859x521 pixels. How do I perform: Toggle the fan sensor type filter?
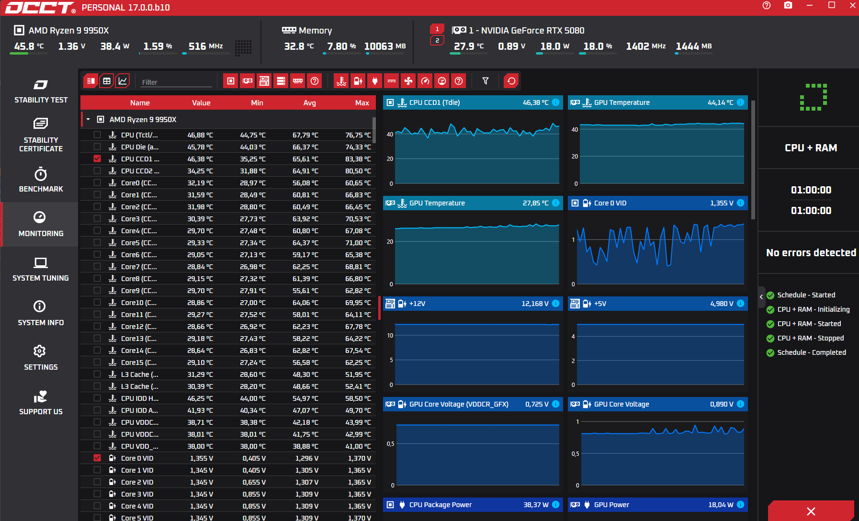pos(408,81)
